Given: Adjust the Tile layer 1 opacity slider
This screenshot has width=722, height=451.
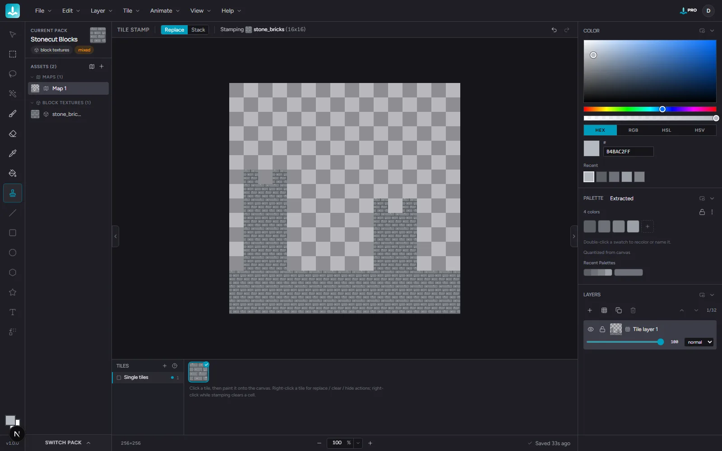Looking at the screenshot, I should tap(625, 342).
